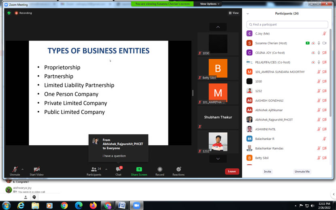Click the Unmute Me button

tap(302, 172)
